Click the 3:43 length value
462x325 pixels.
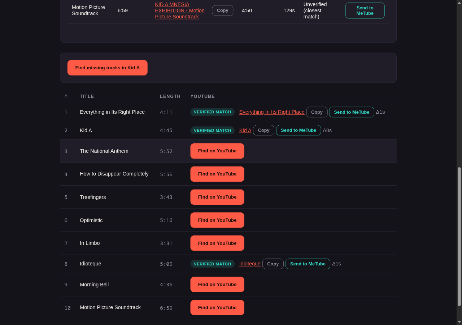click(166, 197)
